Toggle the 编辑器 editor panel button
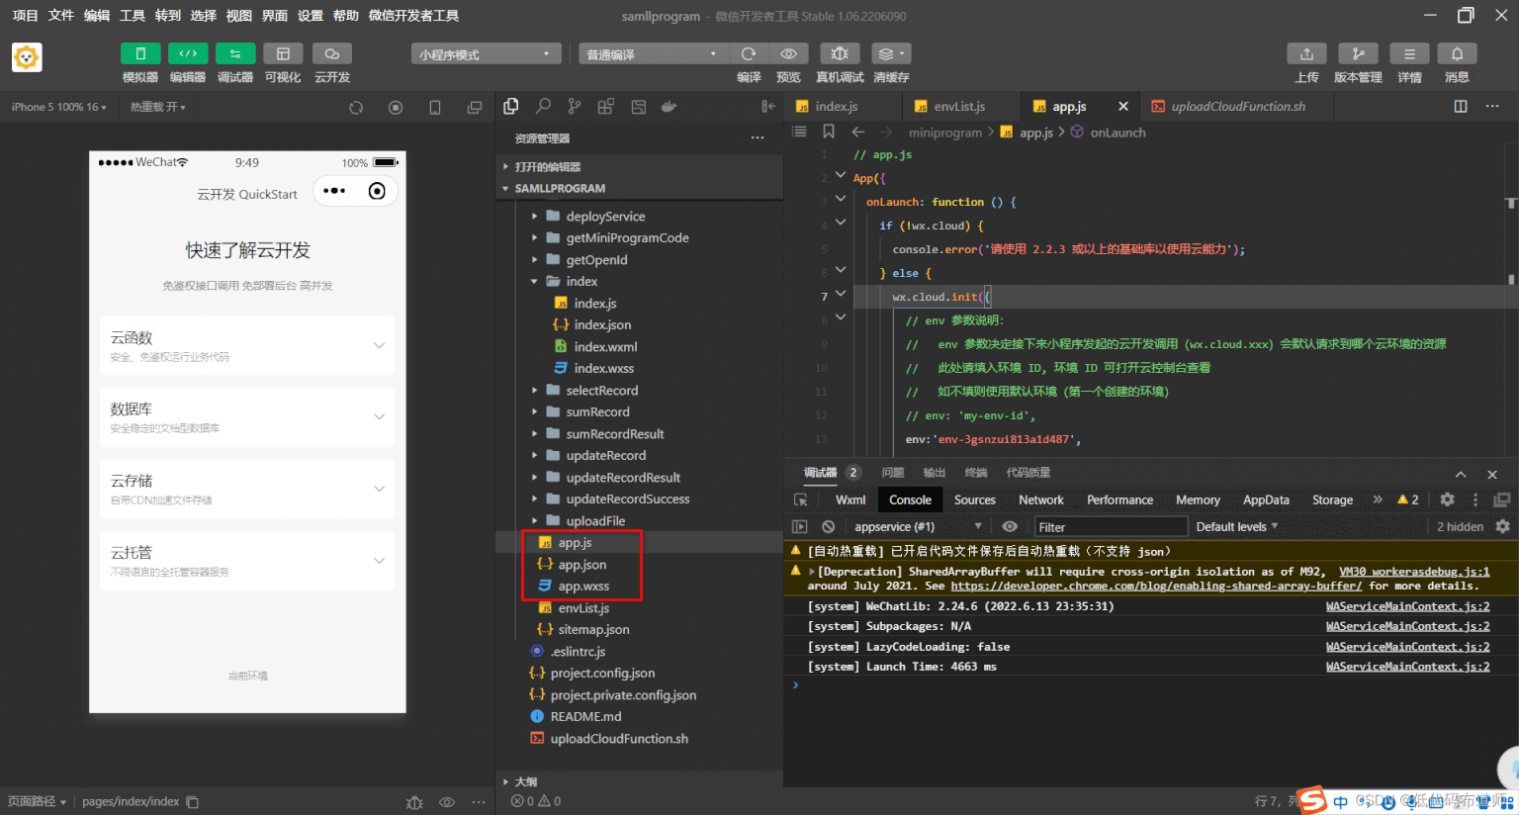This screenshot has width=1519, height=815. click(x=188, y=53)
